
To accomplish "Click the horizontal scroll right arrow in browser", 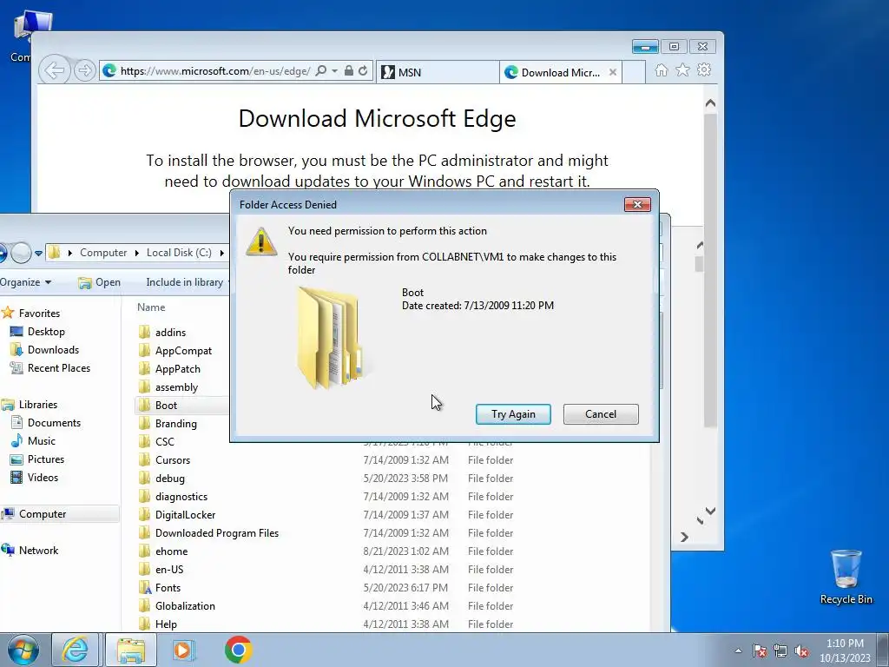I will [x=684, y=537].
